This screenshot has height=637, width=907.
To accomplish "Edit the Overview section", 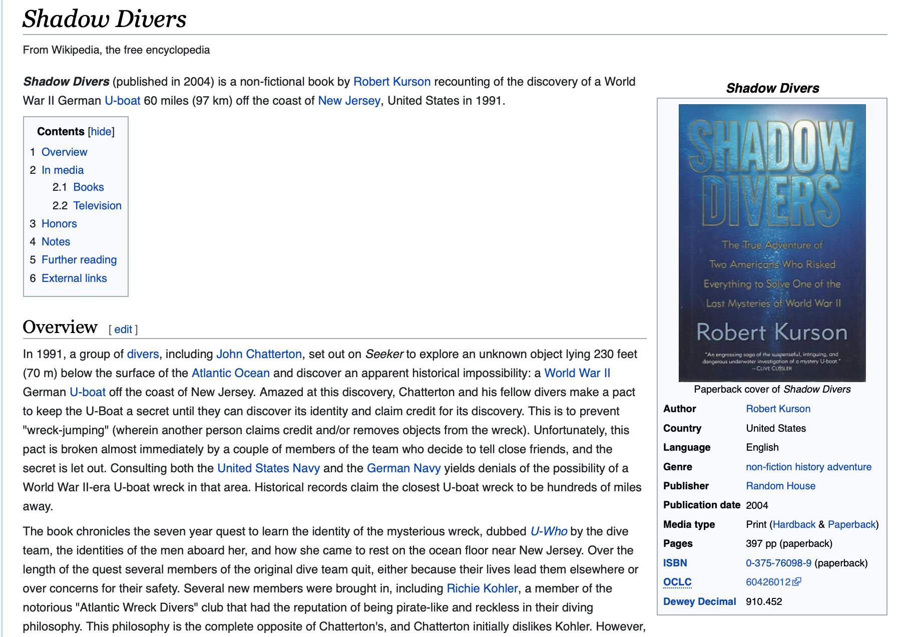I will [123, 329].
